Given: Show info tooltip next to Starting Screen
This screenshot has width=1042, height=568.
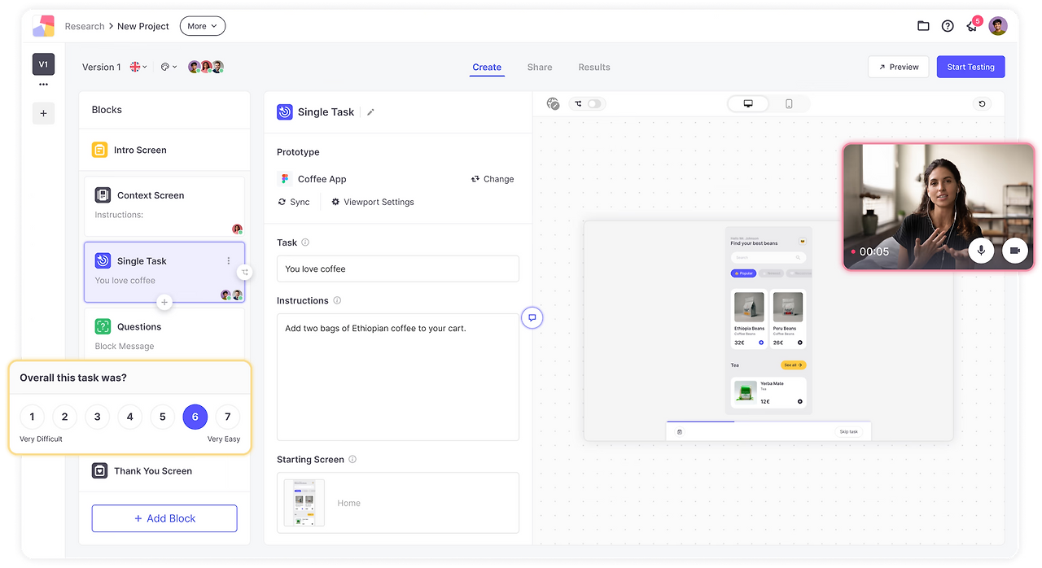Looking at the screenshot, I should [352, 460].
